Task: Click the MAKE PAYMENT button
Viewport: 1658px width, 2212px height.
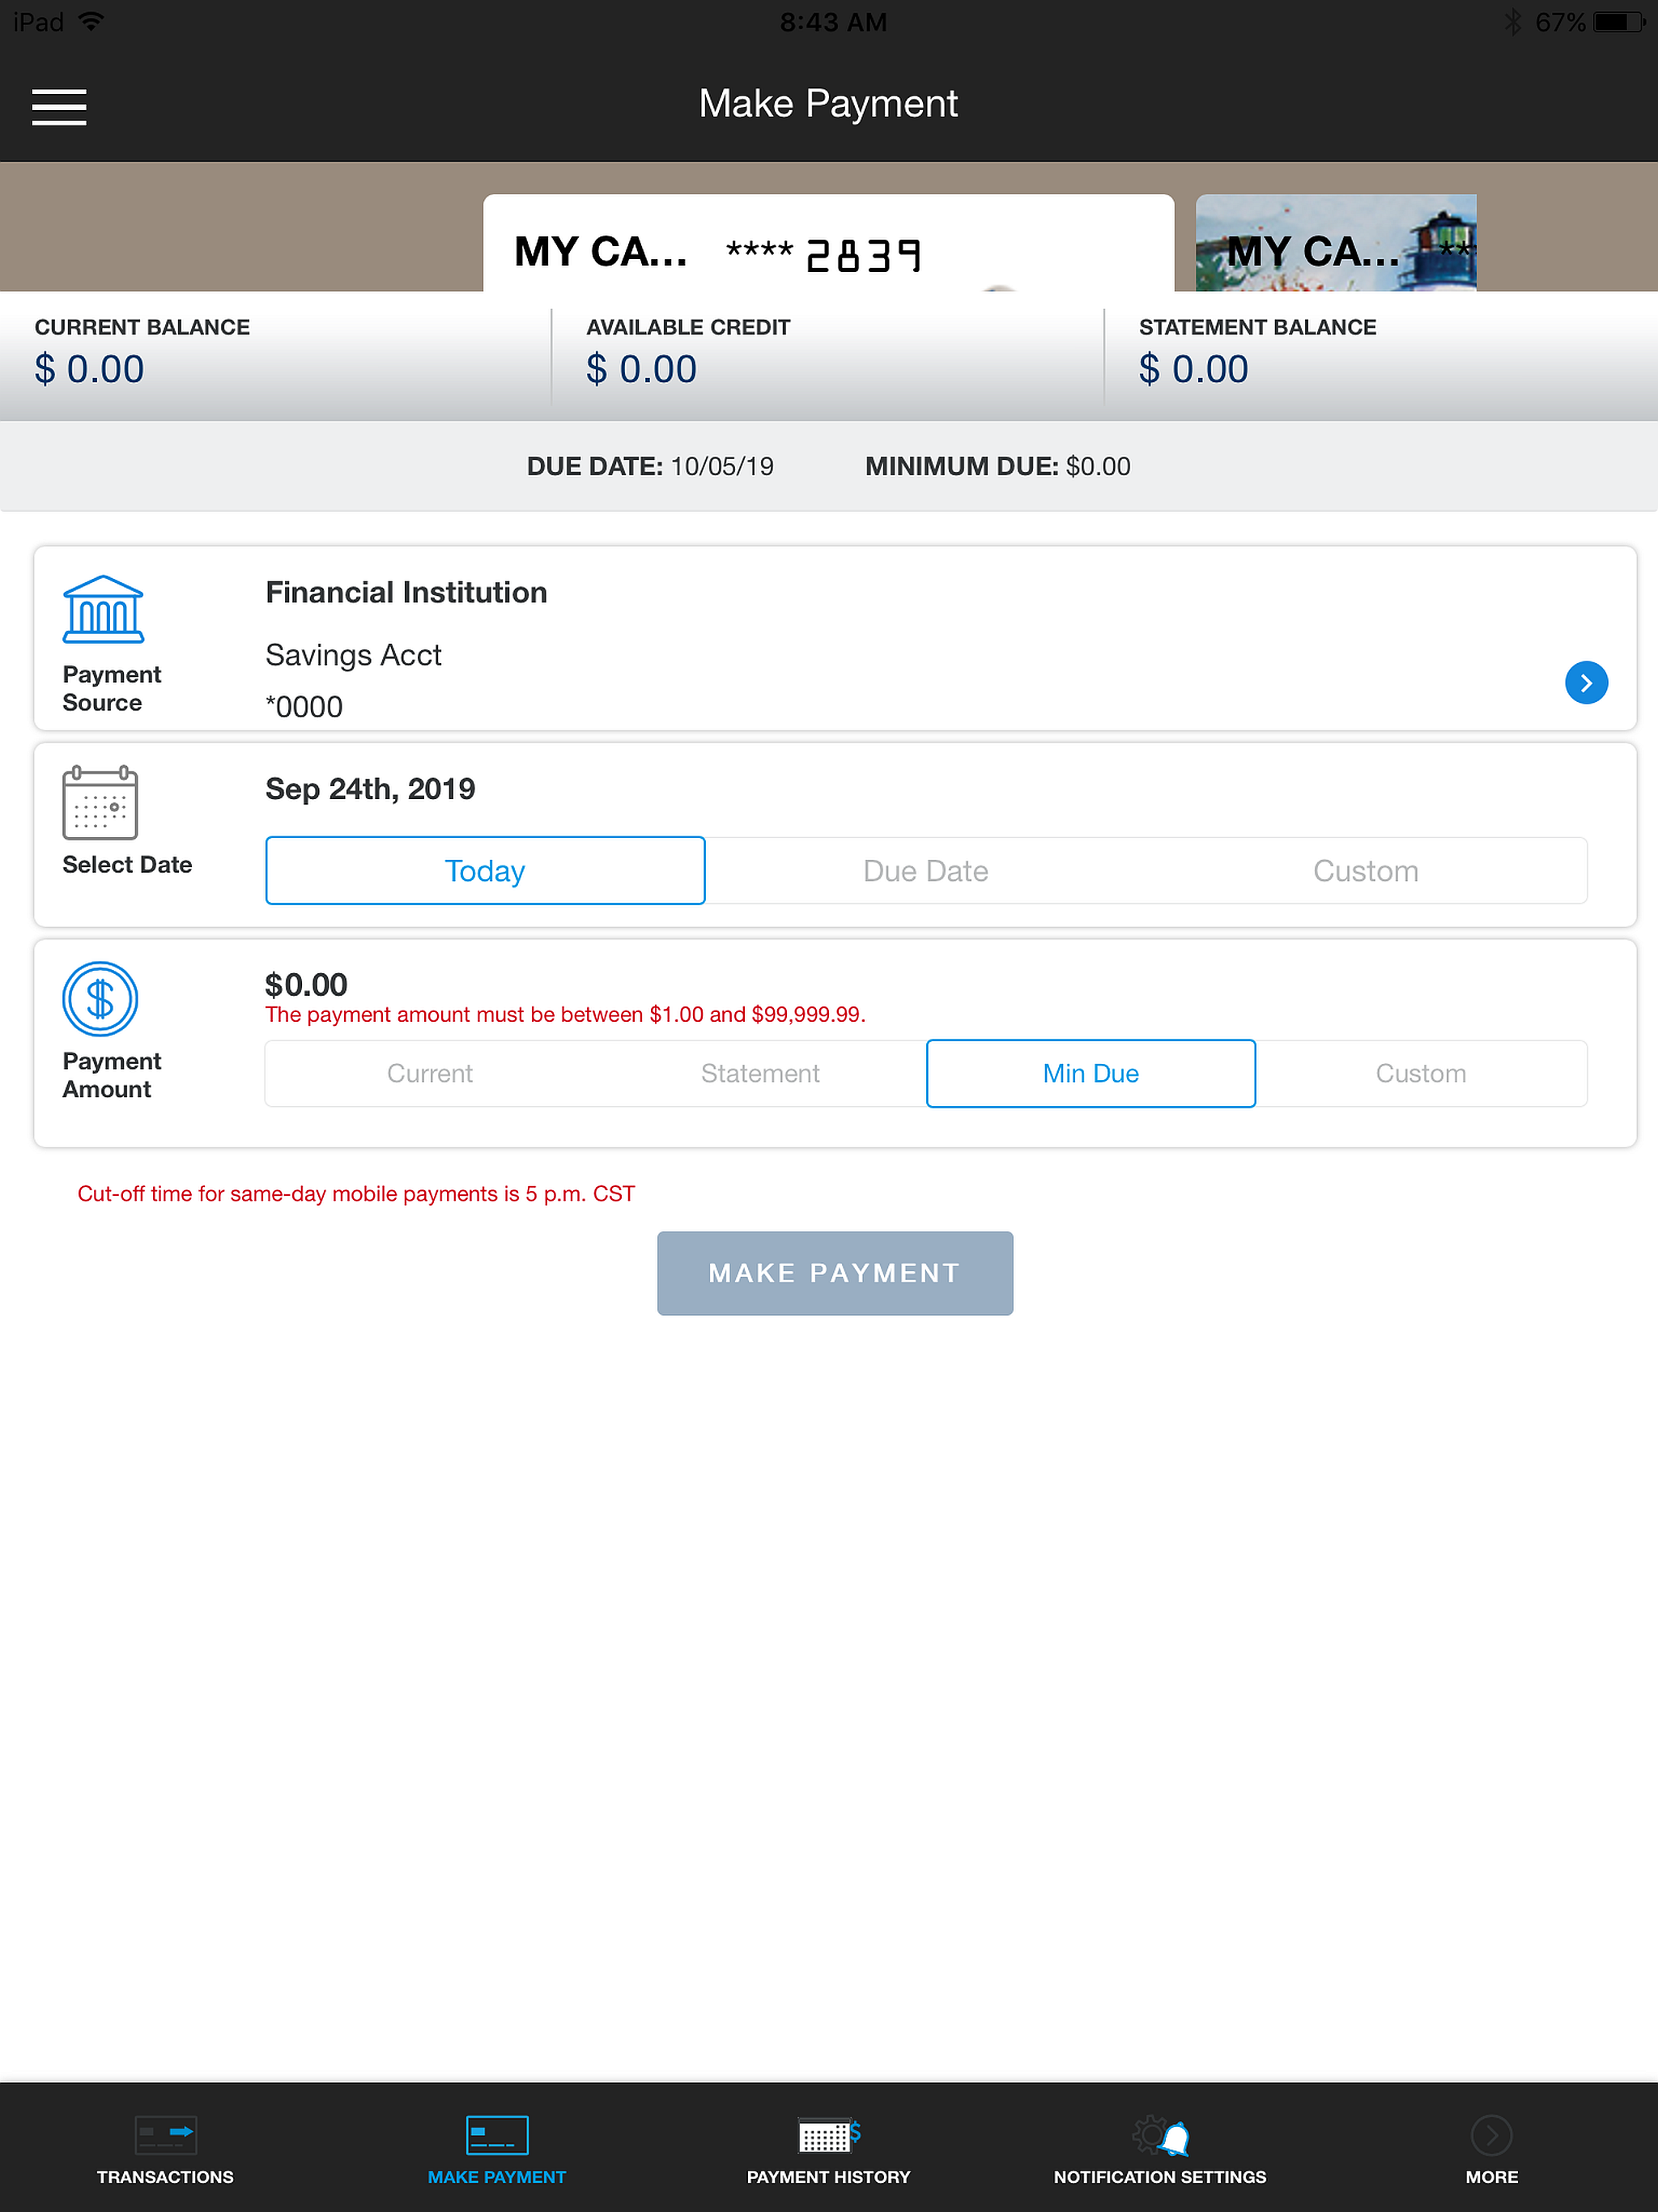Action: click(835, 1273)
